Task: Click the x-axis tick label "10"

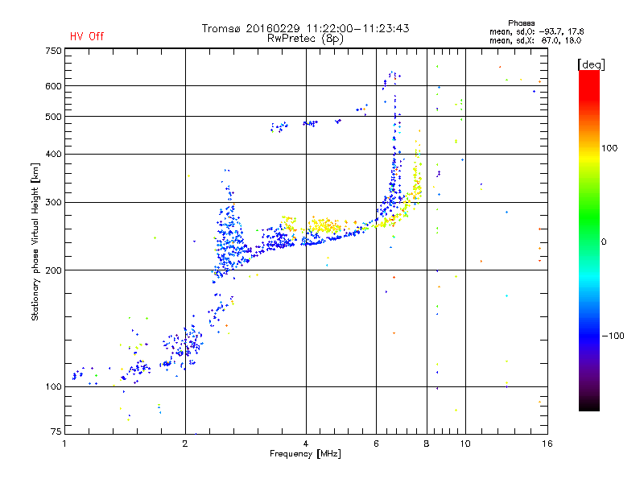Action: [465, 444]
